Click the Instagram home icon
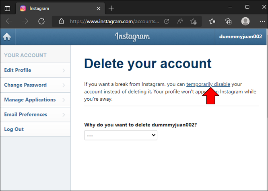This screenshot has width=268, height=191. (x=7, y=37)
